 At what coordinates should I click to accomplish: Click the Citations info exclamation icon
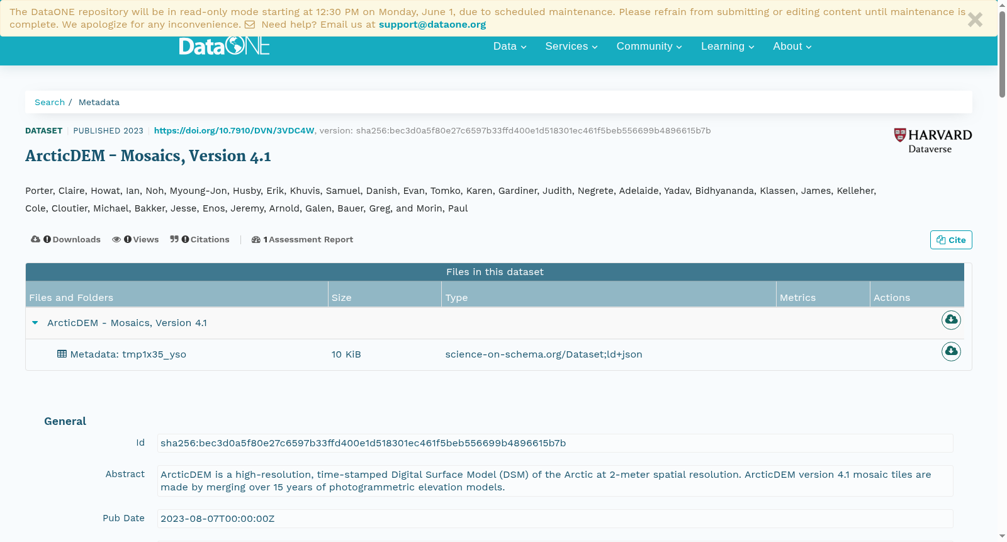point(185,239)
